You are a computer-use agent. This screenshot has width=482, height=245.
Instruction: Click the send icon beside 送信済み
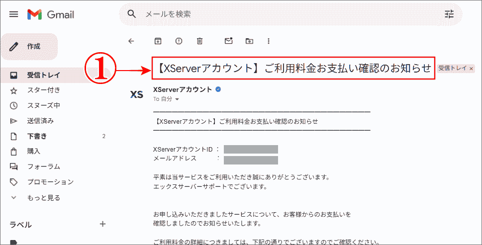click(x=13, y=121)
